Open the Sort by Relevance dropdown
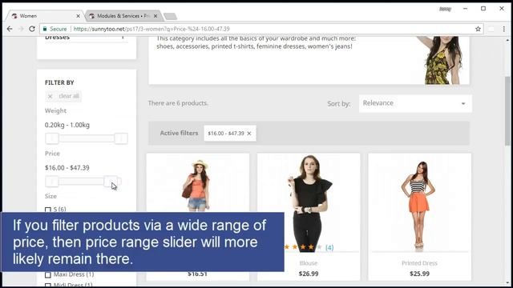The width and height of the screenshot is (513, 288). click(415, 103)
